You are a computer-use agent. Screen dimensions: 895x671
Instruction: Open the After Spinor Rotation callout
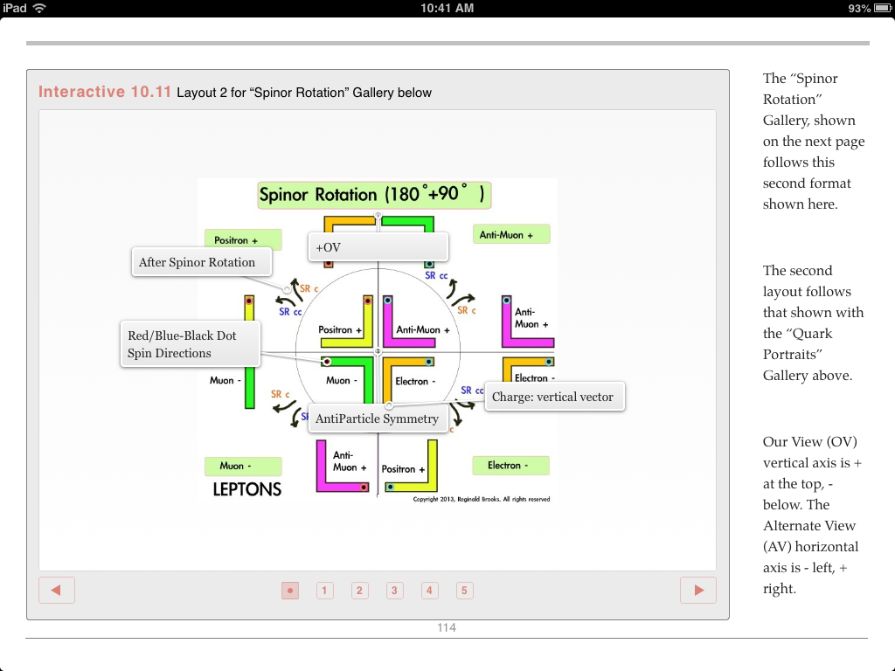[x=202, y=261]
